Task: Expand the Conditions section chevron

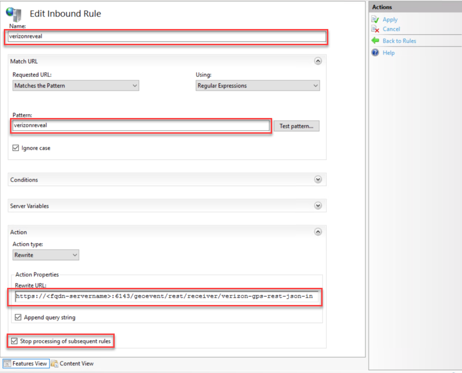Action: tap(318, 179)
